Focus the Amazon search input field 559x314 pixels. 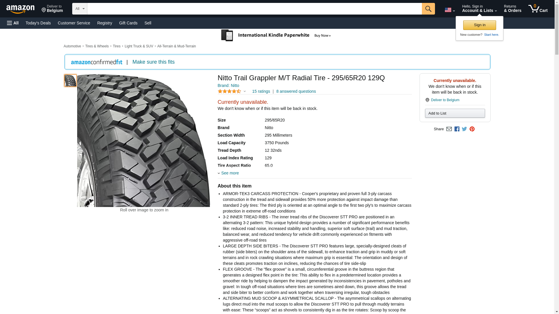coord(254,9)
